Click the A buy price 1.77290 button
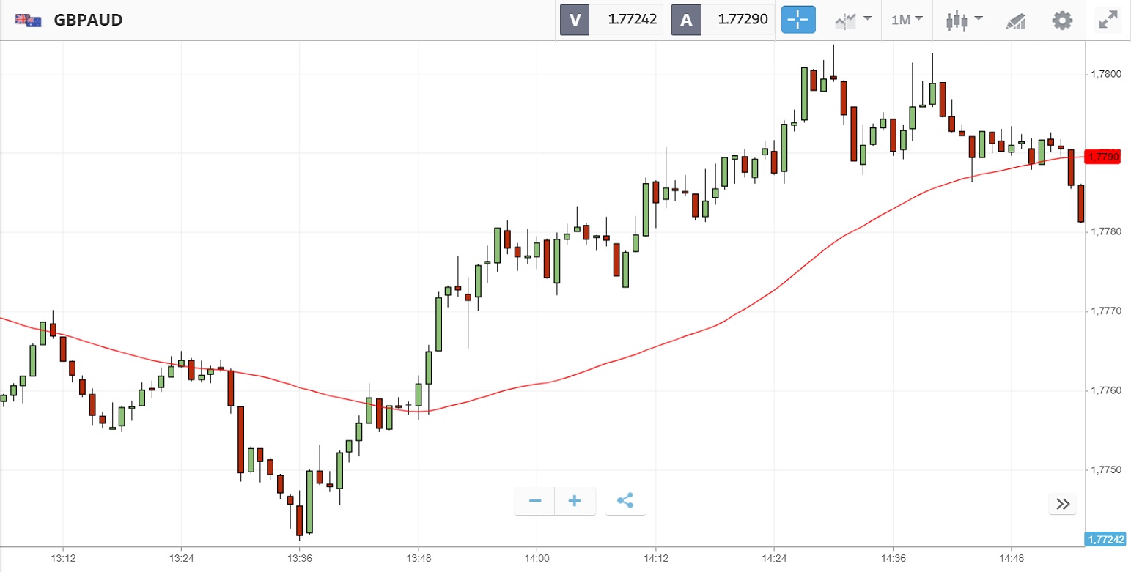Screen dimensions: 1131x572 coord(723,20)
